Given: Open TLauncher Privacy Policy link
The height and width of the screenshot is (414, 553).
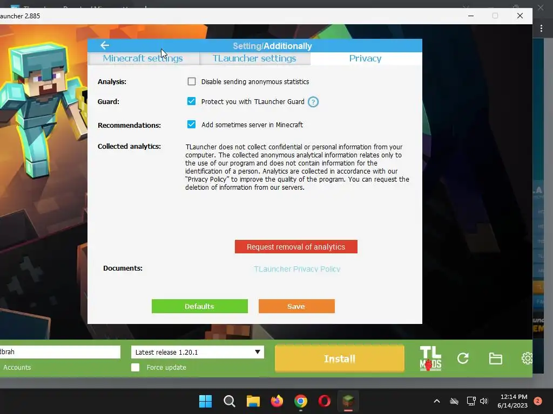Looking at the screenshot, I should tap(297, 269).
